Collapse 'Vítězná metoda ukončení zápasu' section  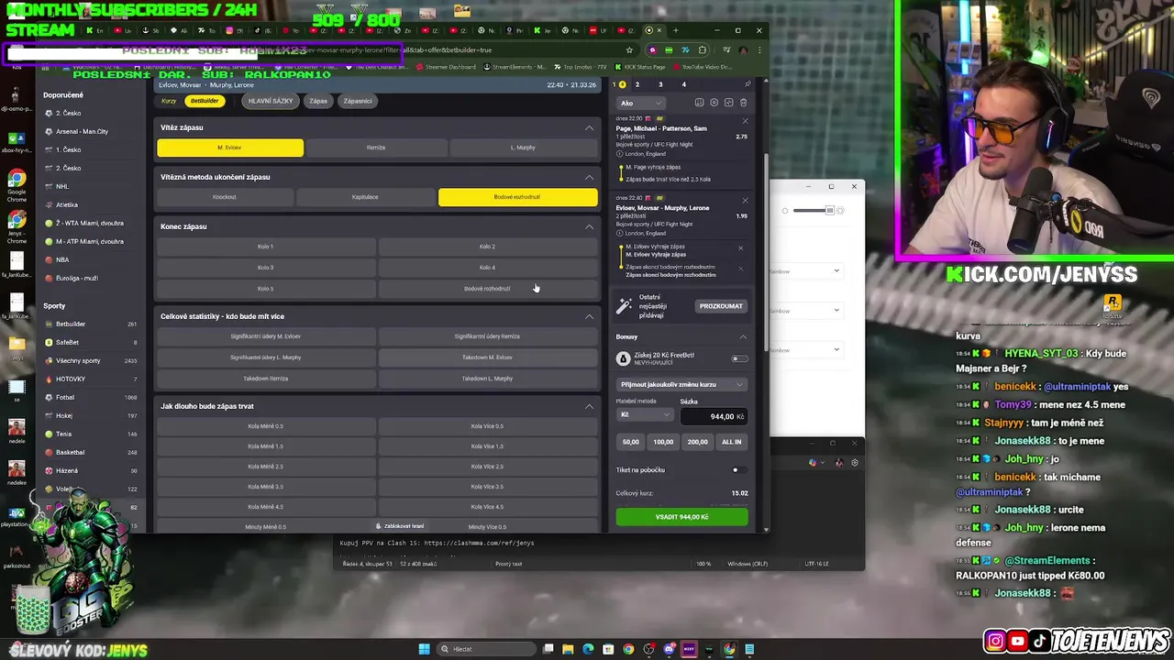click(x=589, y=177)
